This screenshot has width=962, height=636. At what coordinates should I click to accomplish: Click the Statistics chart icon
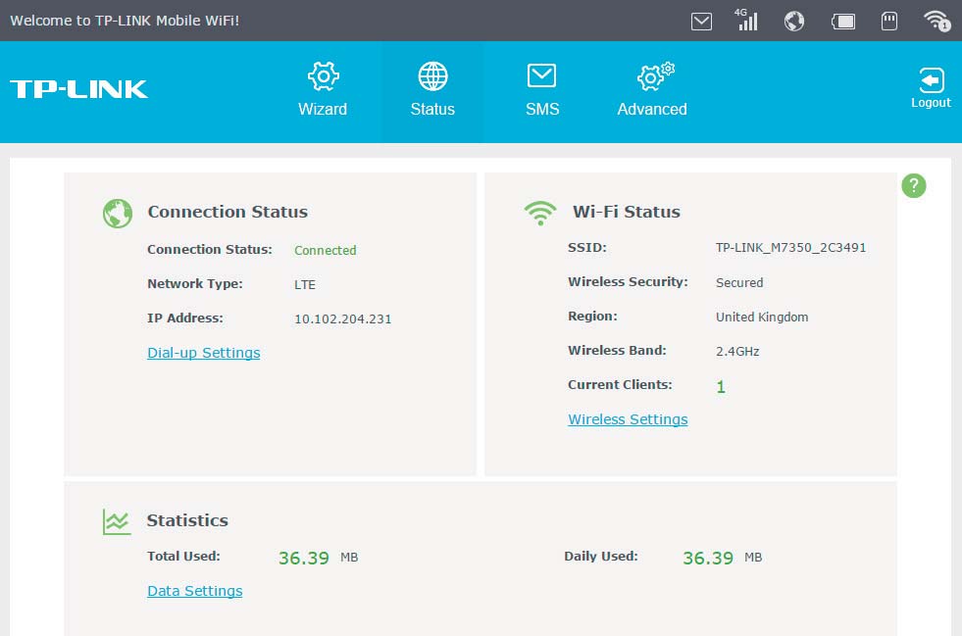(117, 522)
